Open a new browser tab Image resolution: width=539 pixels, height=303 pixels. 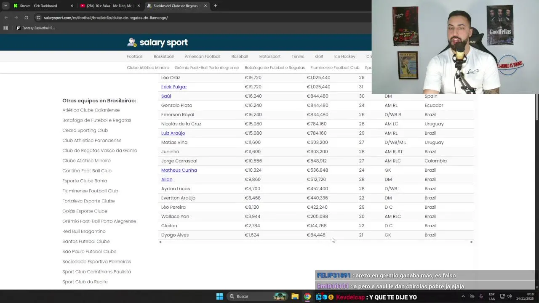coord(216,6)
